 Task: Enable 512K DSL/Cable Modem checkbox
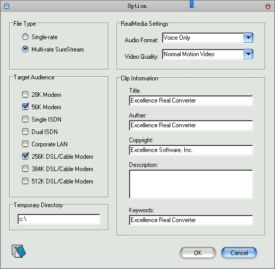click(x=25, y=181)
